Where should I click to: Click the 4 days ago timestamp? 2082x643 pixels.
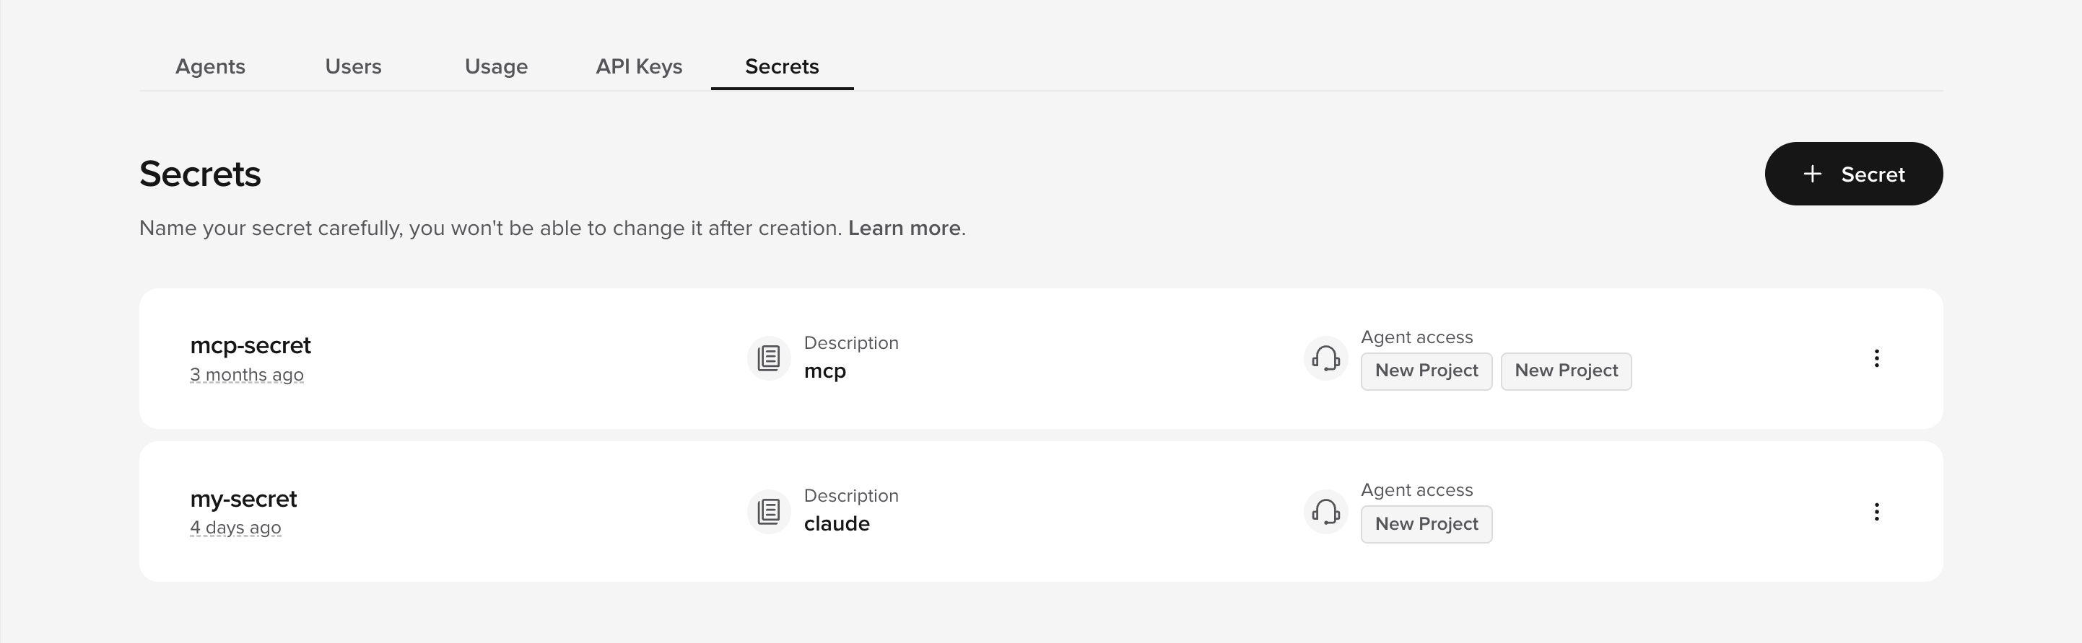(235, 528)
